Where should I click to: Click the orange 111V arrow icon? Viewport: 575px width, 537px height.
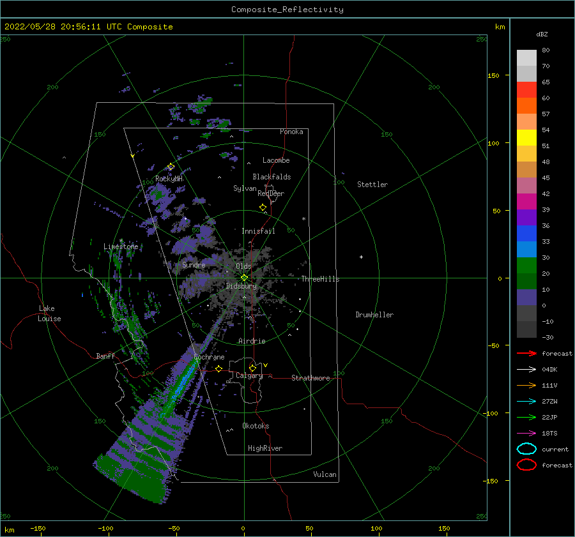point(526,385)
